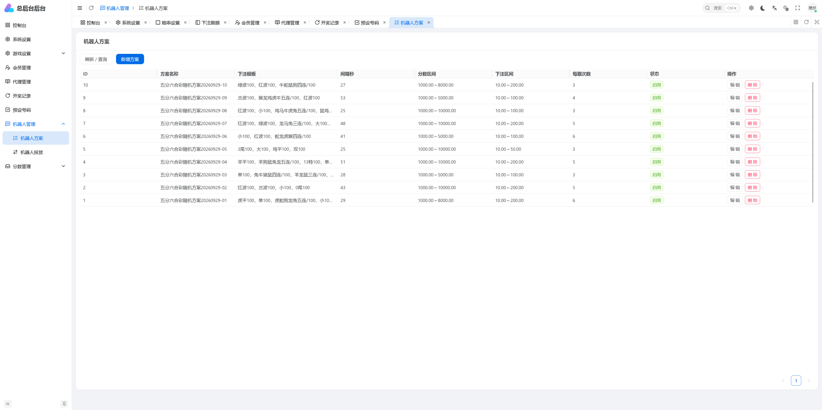Image resolution: width=822 pixels, height=410 pixels.
Task: Open 系统设置 in the sidebar
Action: click(x=36, y=39)
